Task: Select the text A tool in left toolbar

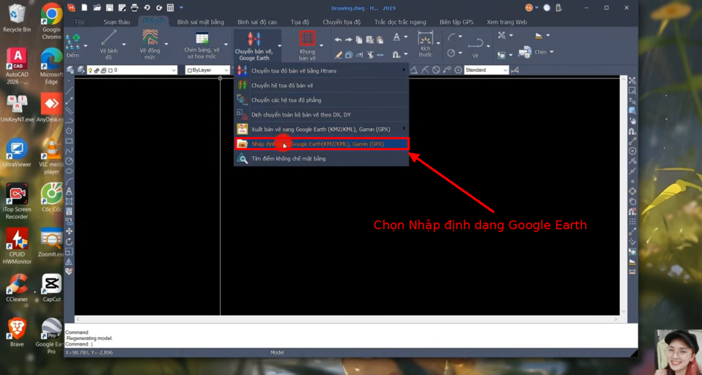Action: tap(69, 191)
